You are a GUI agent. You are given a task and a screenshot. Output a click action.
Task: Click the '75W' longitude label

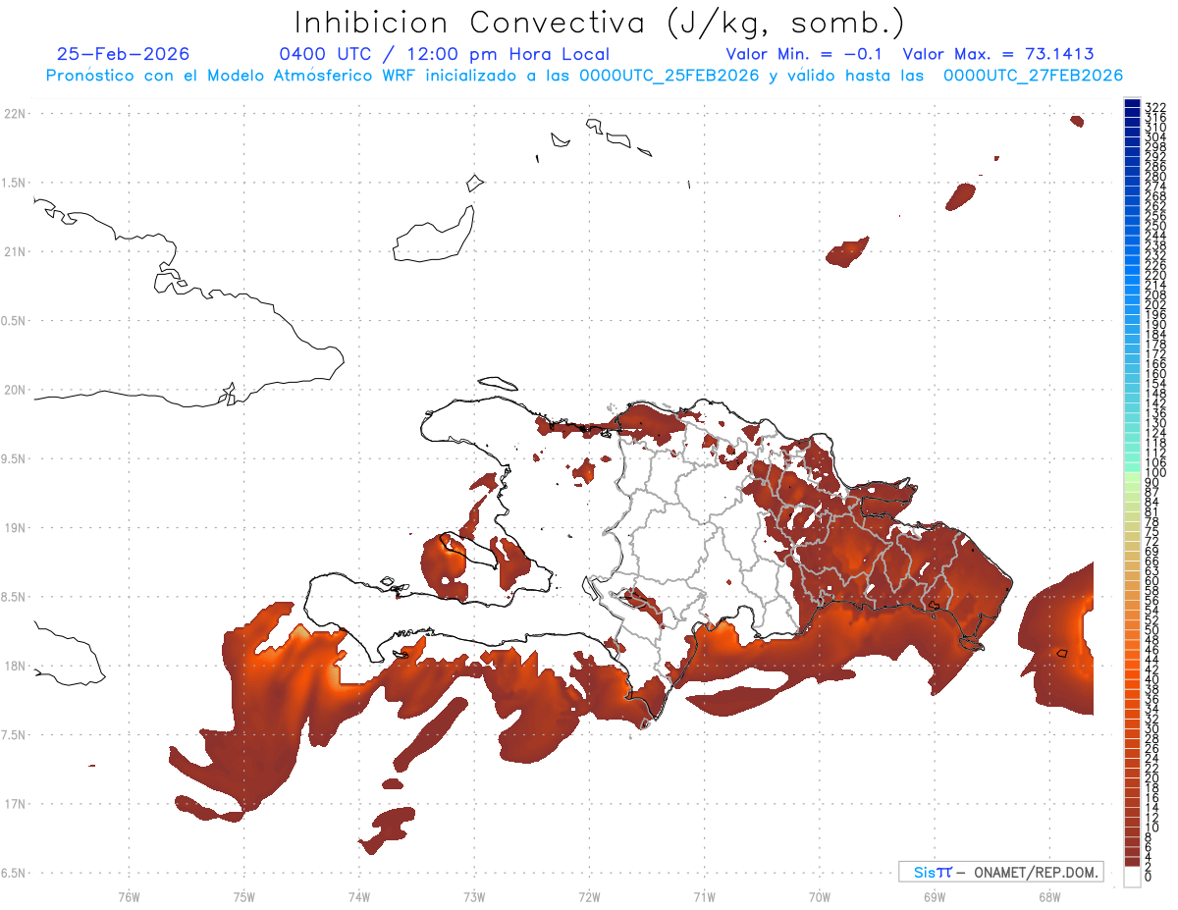pos(244,896)
